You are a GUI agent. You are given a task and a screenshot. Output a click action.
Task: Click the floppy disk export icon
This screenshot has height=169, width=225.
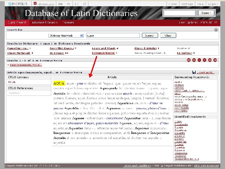point(194,72)
